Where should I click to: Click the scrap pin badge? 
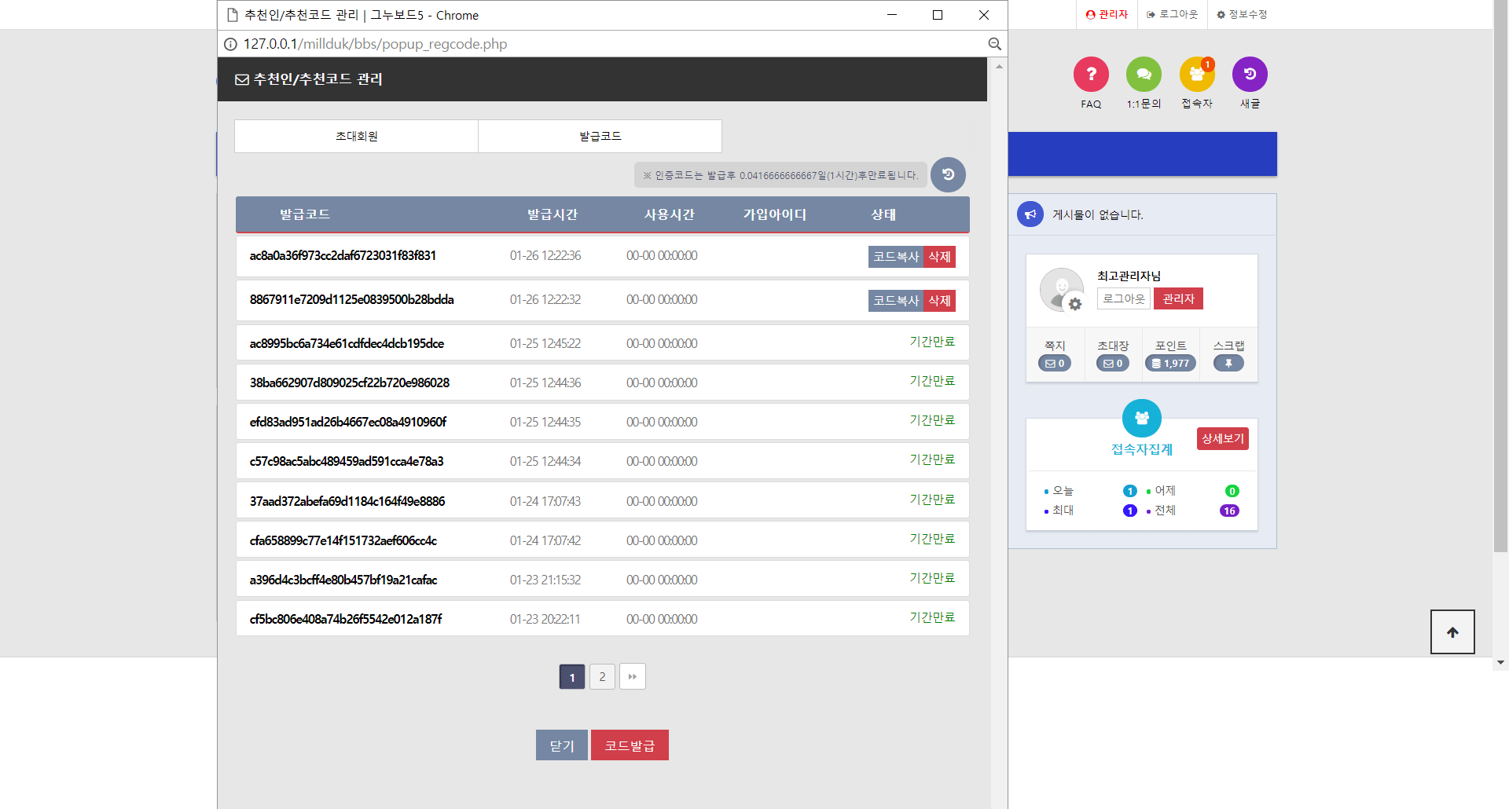[1228, 363]
